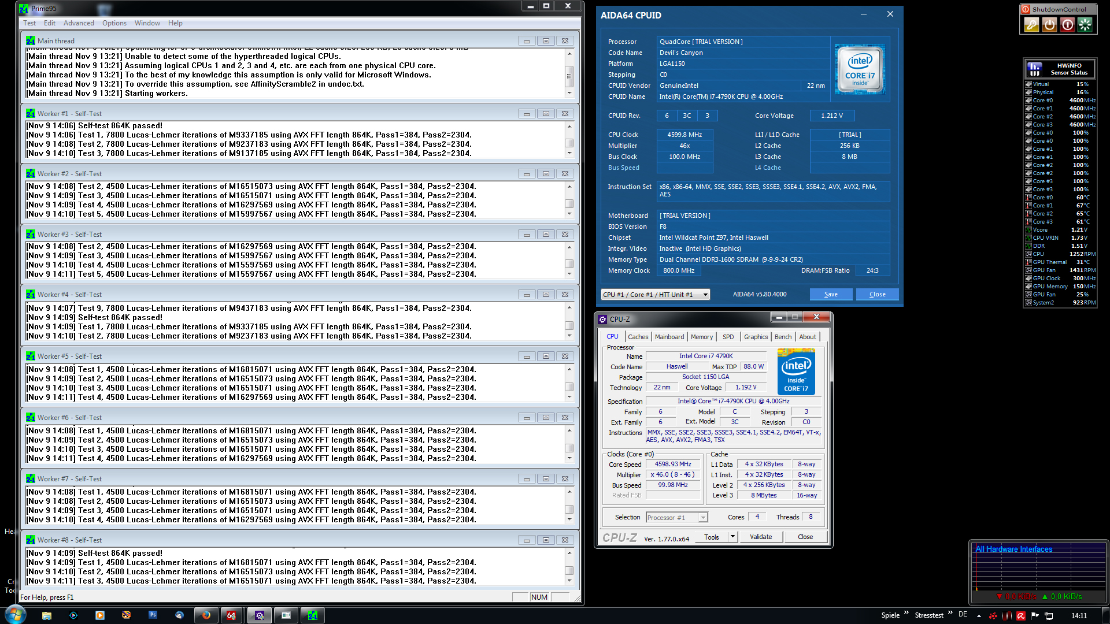This screenshot has height=624, width=1110.
Task: Click the green restart icon in ShutdownControl
Action: tap(1085, 25)
